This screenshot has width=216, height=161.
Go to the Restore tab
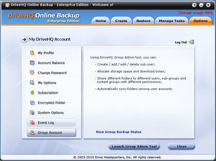pos(143,21)
